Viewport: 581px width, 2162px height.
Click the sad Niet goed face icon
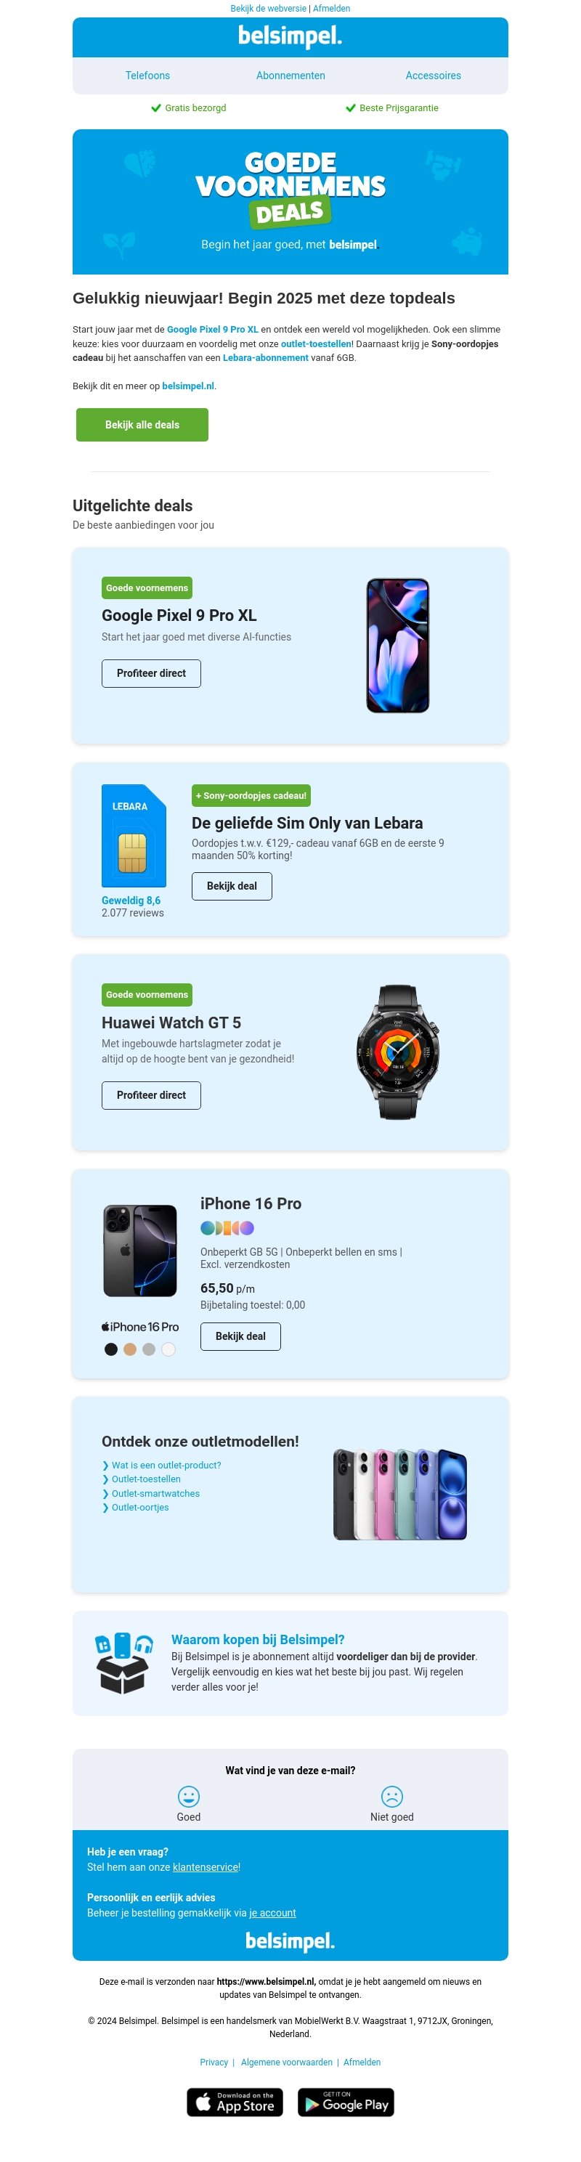[392, 1795]
